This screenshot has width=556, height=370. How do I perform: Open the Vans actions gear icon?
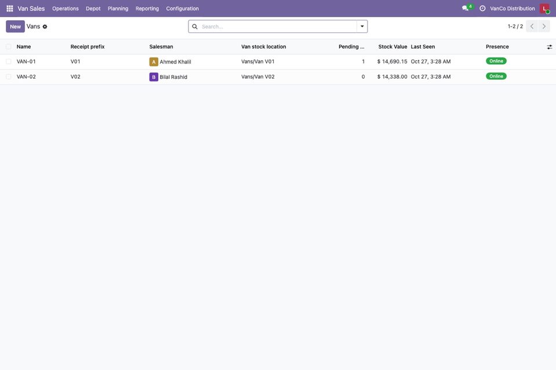click(45, 27)
